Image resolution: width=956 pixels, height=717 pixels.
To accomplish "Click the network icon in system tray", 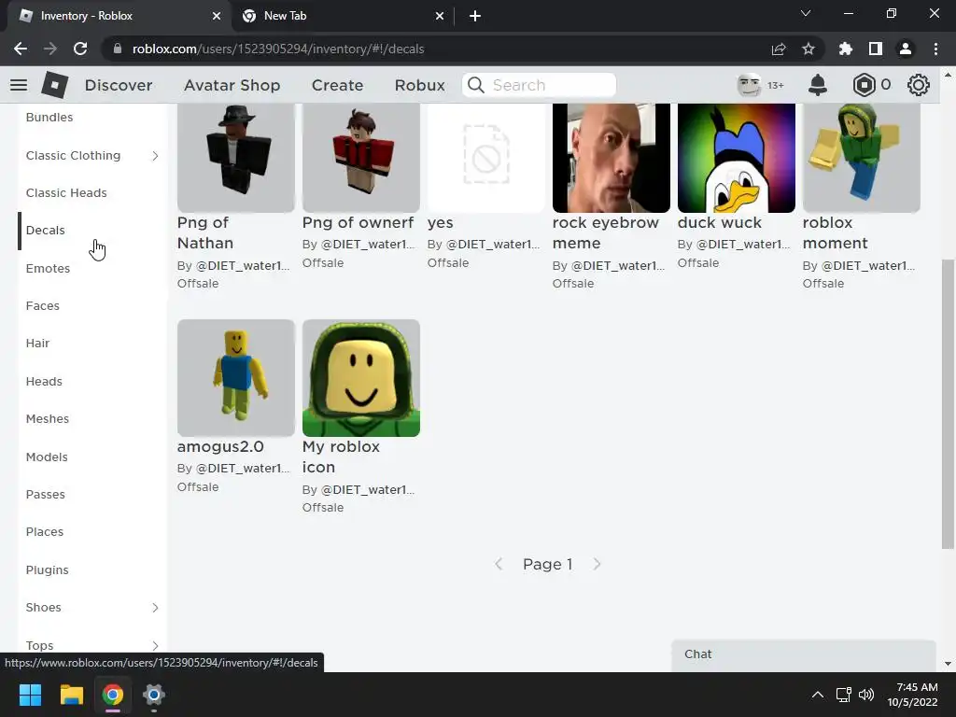I will coord(844,695).
